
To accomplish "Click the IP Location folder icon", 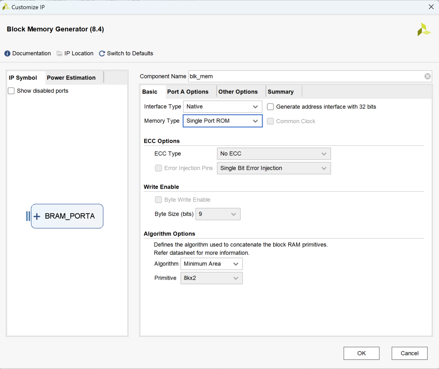I will tap(59, 54).
